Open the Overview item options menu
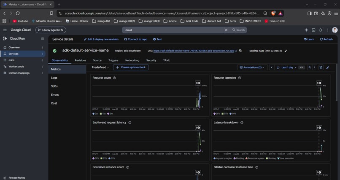Screen dimensions: 340x180 pyautogui.click(x=43, y=48)
